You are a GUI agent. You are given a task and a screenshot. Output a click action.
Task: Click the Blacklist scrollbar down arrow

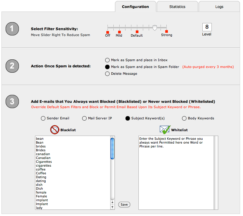tap(112, 207)
